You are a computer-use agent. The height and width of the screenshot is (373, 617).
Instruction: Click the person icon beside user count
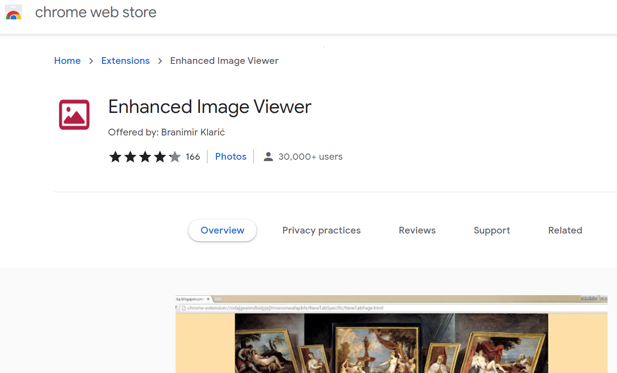coord(268,157)
